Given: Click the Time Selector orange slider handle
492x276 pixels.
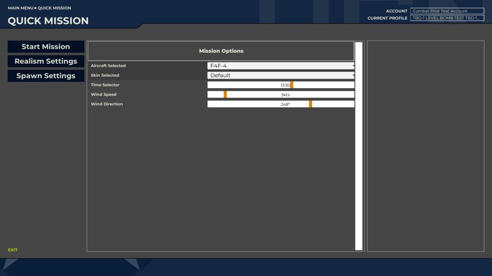Looking at the screenshot, I should (292, 85).
